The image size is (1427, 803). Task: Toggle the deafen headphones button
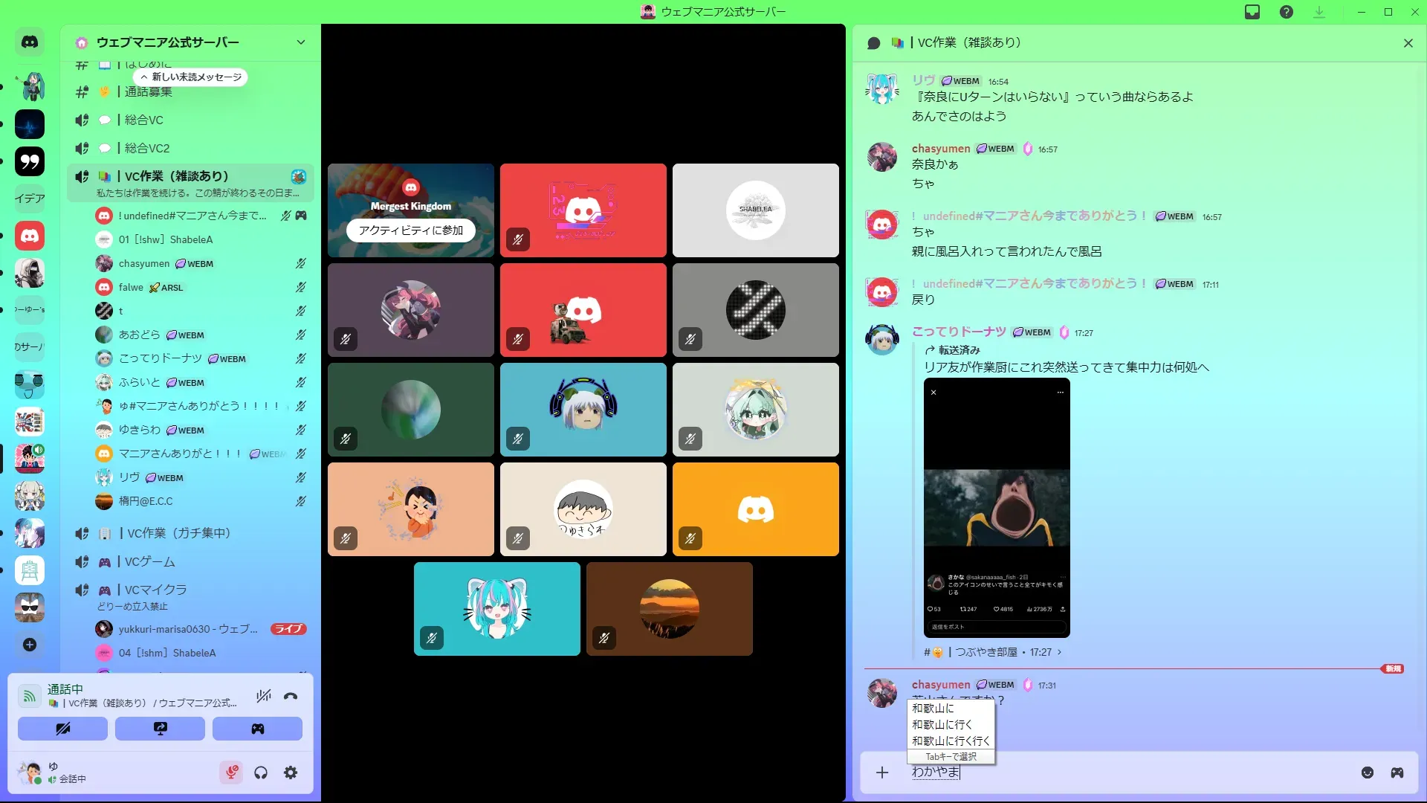coord(261,773)
